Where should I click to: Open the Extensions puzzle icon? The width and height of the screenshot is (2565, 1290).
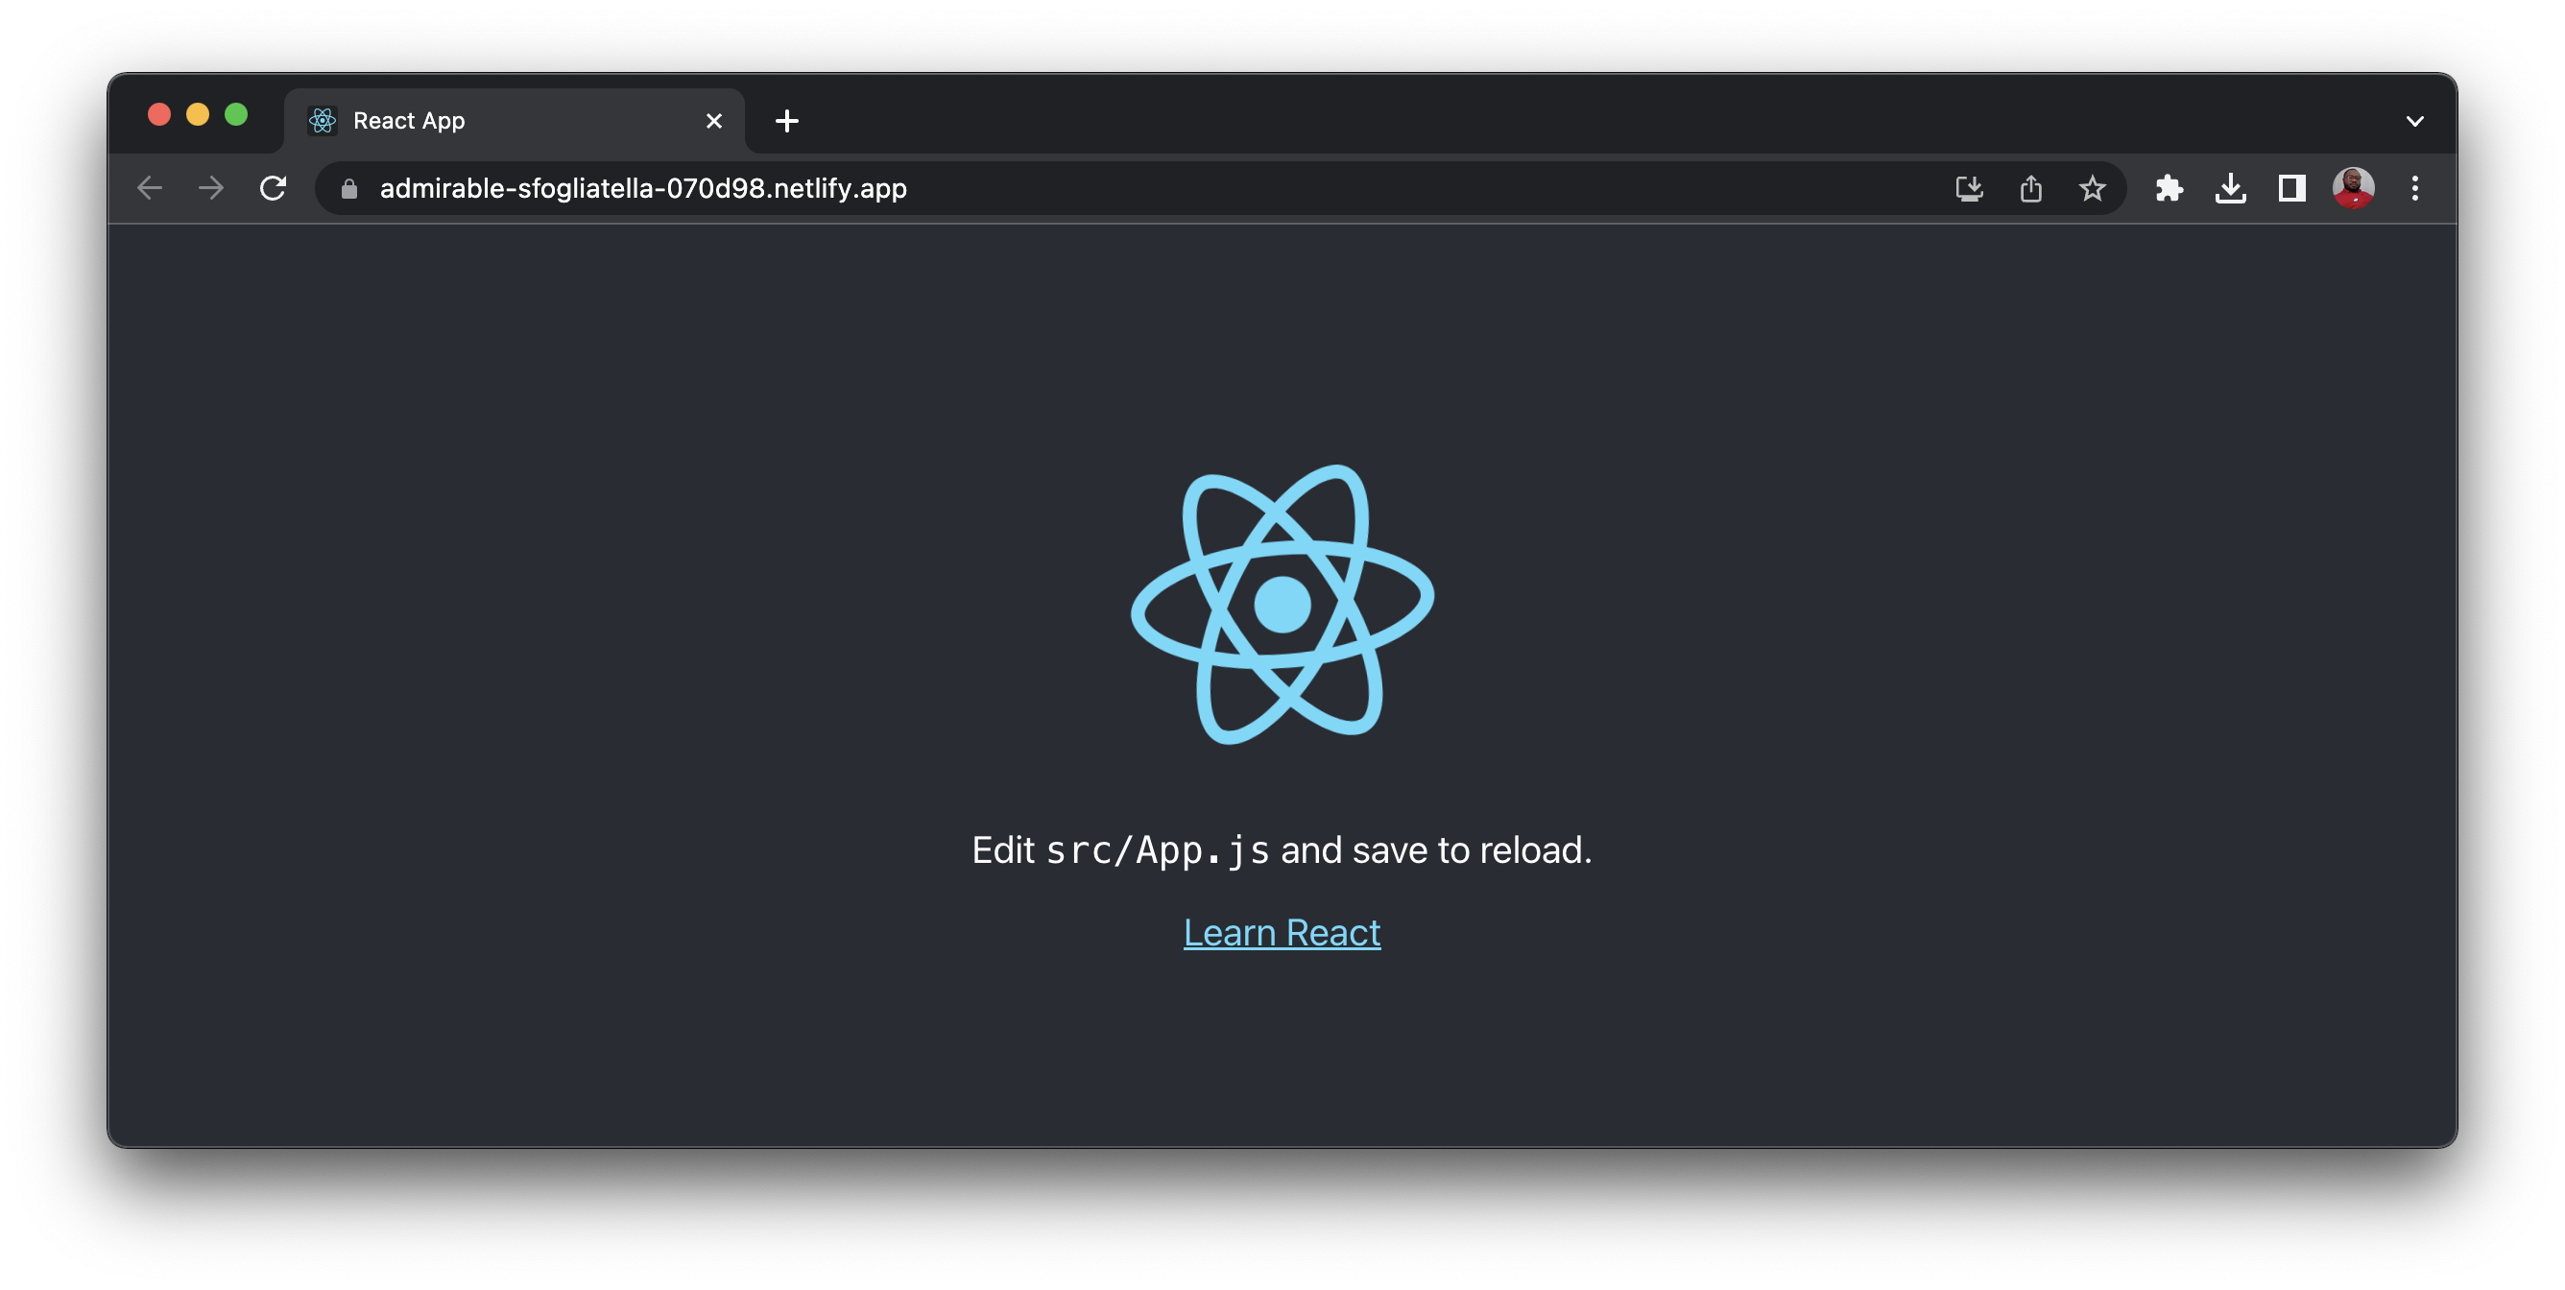[2169, 188]
